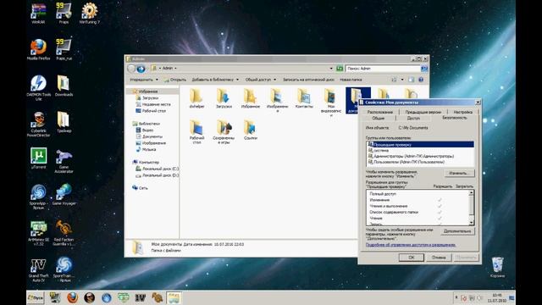Click the Пуск start button
The height and width of the screenshot is (305, 542).
point(36,297)
